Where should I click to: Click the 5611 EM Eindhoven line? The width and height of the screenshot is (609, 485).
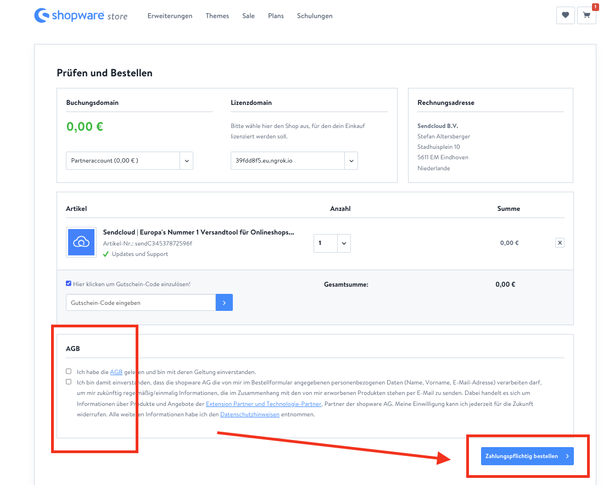tap(443, 158)
